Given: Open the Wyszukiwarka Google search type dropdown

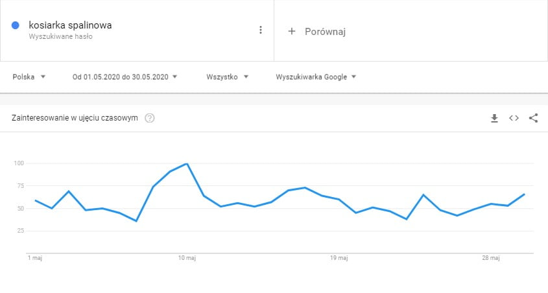Looking at the screenshot, I should click(316, 77).
